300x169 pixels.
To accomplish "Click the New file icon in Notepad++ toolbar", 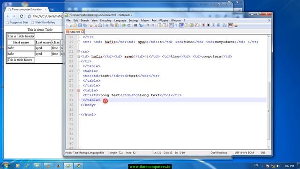I will point(70,25).
